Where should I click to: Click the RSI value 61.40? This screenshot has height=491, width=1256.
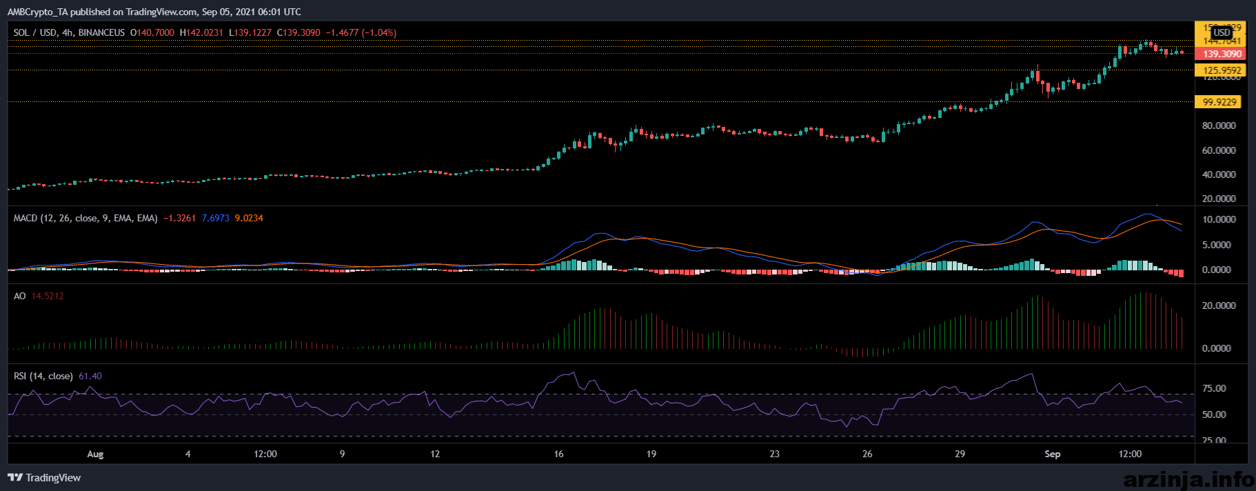[x=90, y=376]
